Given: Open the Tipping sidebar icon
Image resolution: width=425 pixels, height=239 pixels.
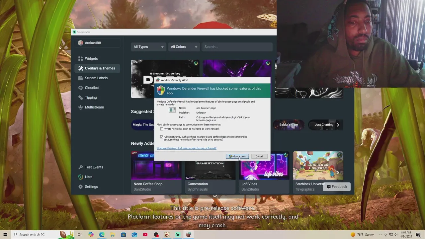Looking at the screenshot, I should 80,98.
